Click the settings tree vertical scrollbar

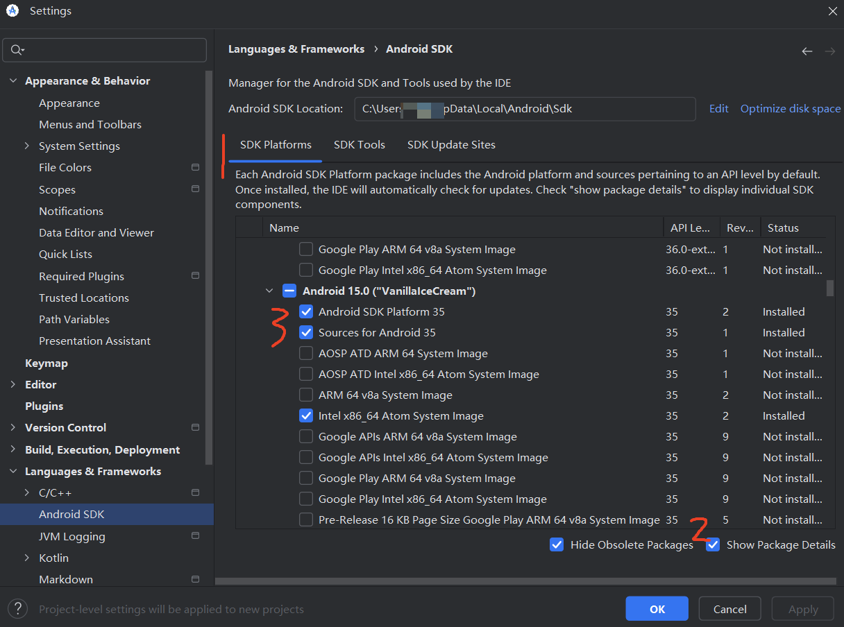click(x=210, y=266)
